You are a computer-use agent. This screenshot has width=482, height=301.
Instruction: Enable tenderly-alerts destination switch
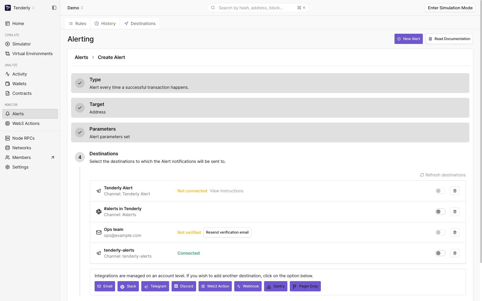point(440,253)
